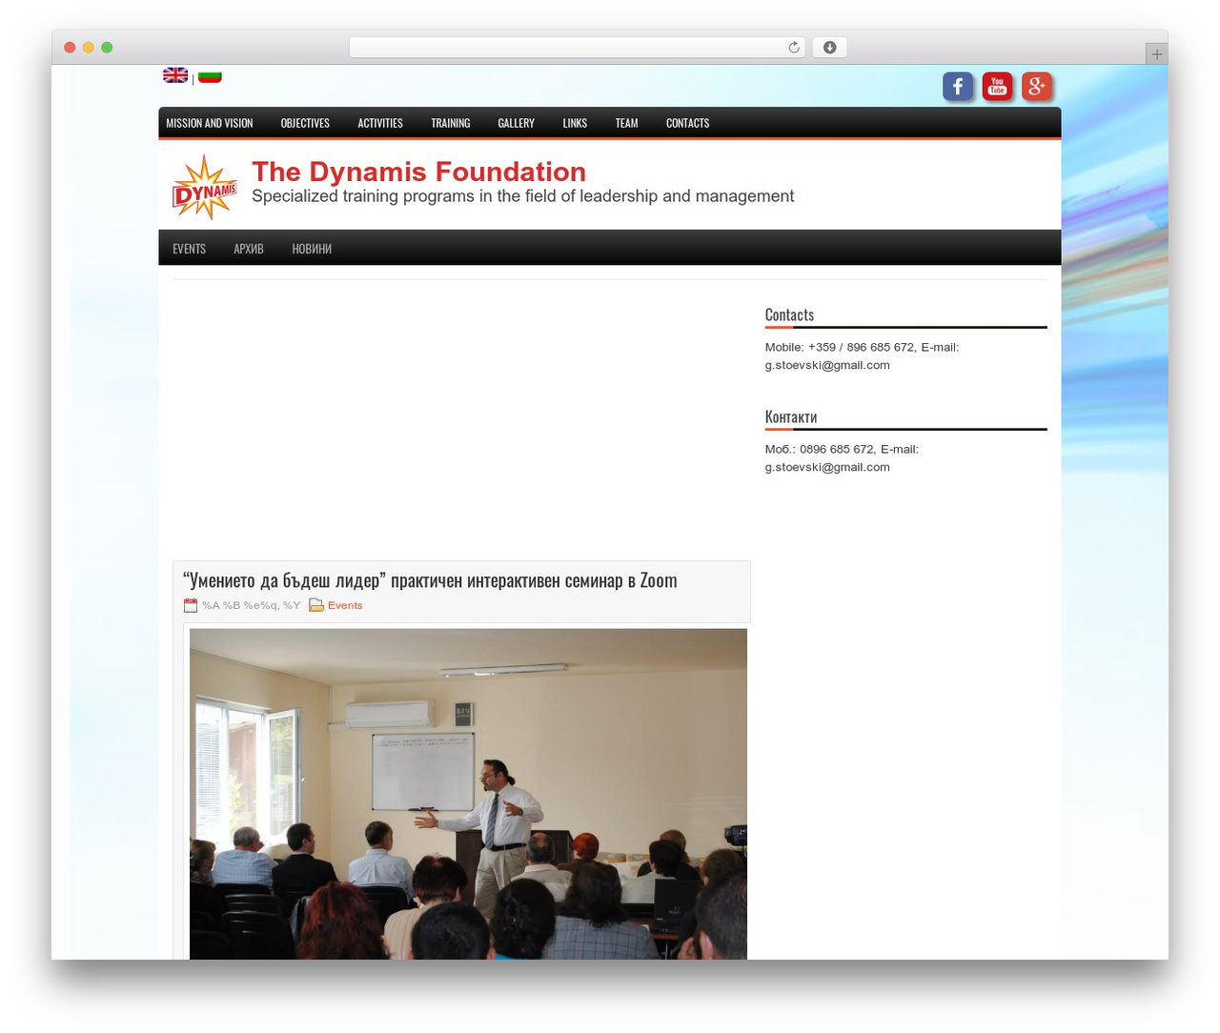Click the Contacts sidebar heading

tap(789, 314)
